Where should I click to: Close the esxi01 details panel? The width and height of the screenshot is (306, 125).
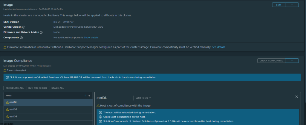297,97
